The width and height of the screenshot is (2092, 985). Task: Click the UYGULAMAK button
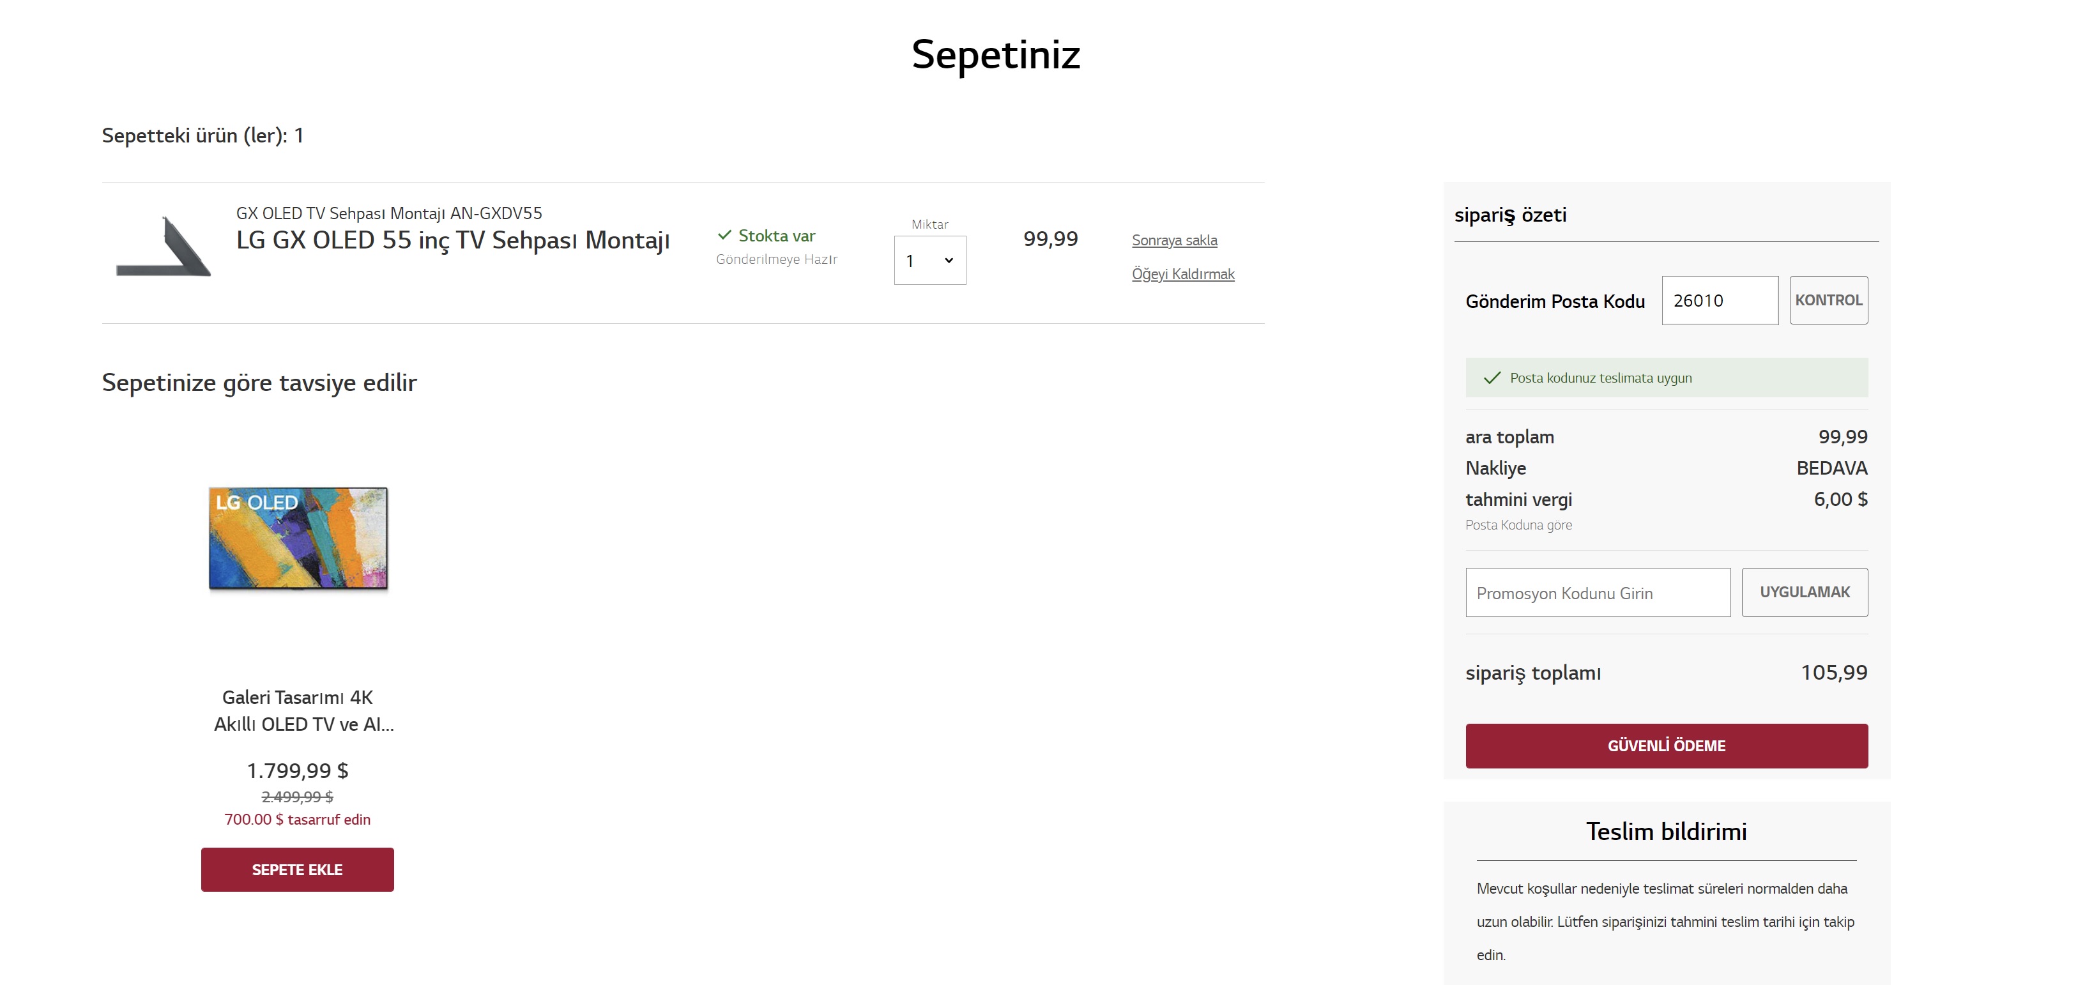(x=1805, y=593)
